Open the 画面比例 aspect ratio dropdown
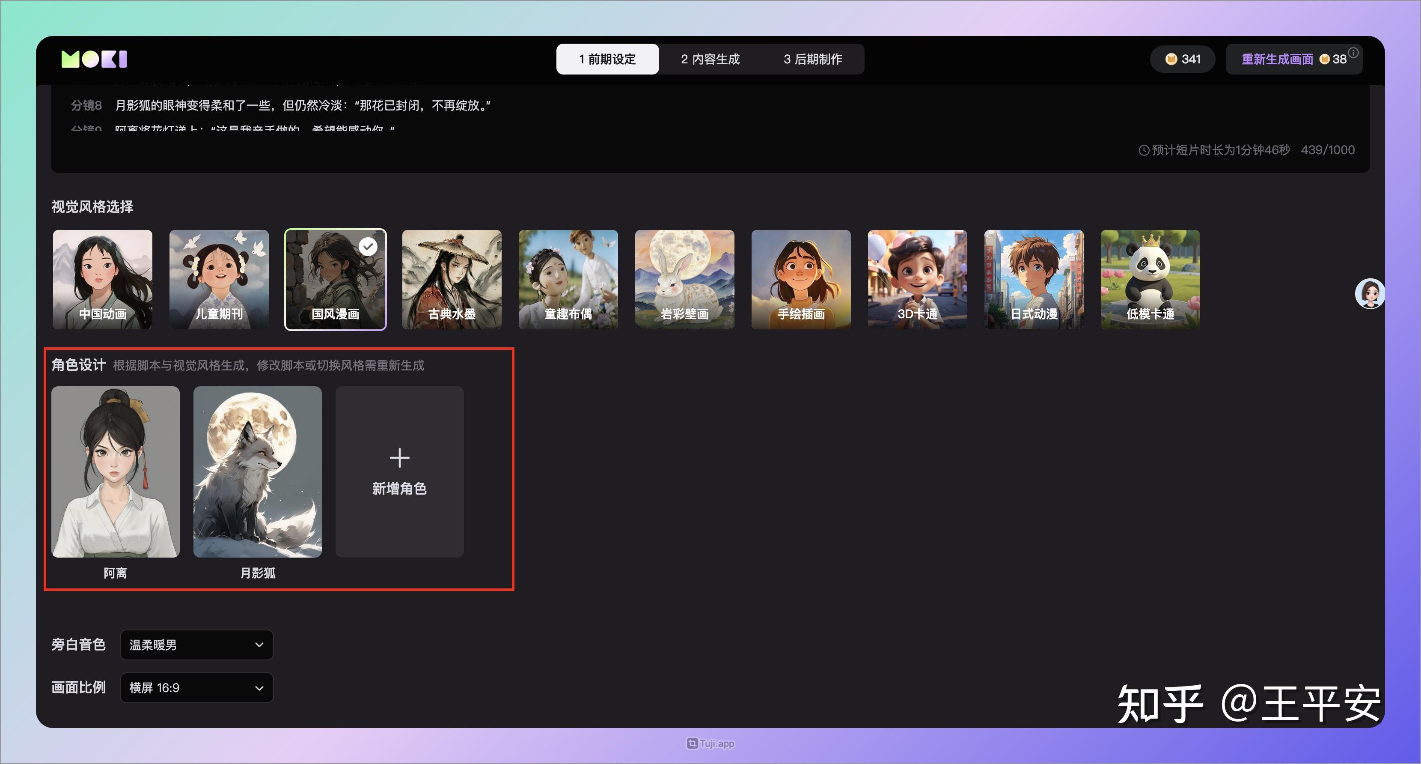The height and width of the screenshot is (764, 1421). pos(196,687)
